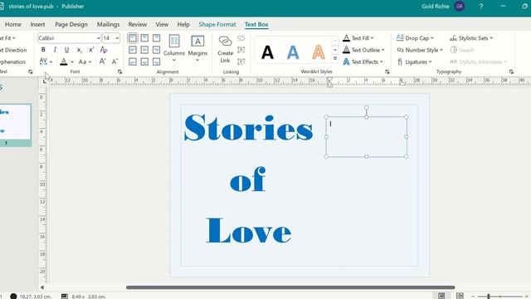The image size is (531, 299).
Task: Open Change Case Aa dropdown
Action: coord(85,61)
